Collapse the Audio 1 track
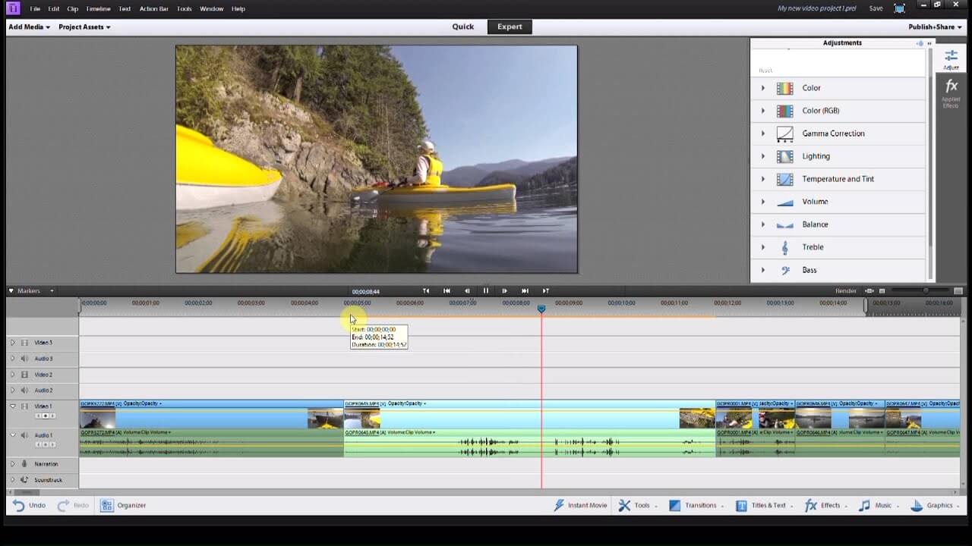Viewport: 972px width, 546px height. (12, 435)
